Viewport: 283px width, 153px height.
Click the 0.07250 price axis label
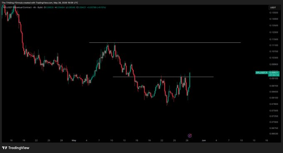[273, 116]
